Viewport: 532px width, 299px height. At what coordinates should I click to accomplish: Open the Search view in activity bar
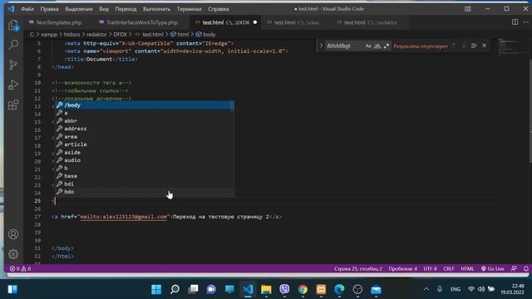tap(13, 44)
